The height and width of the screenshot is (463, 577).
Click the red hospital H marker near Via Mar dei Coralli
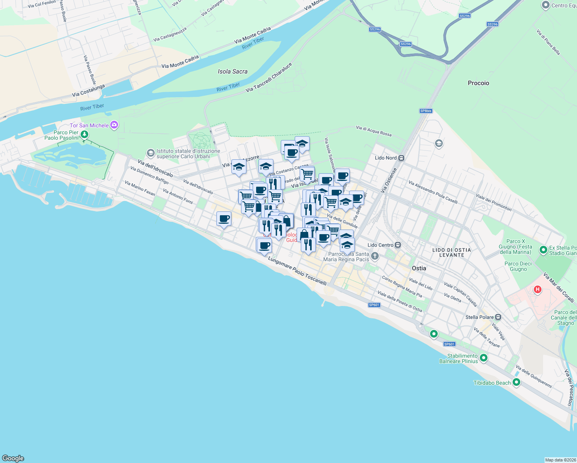537,289
